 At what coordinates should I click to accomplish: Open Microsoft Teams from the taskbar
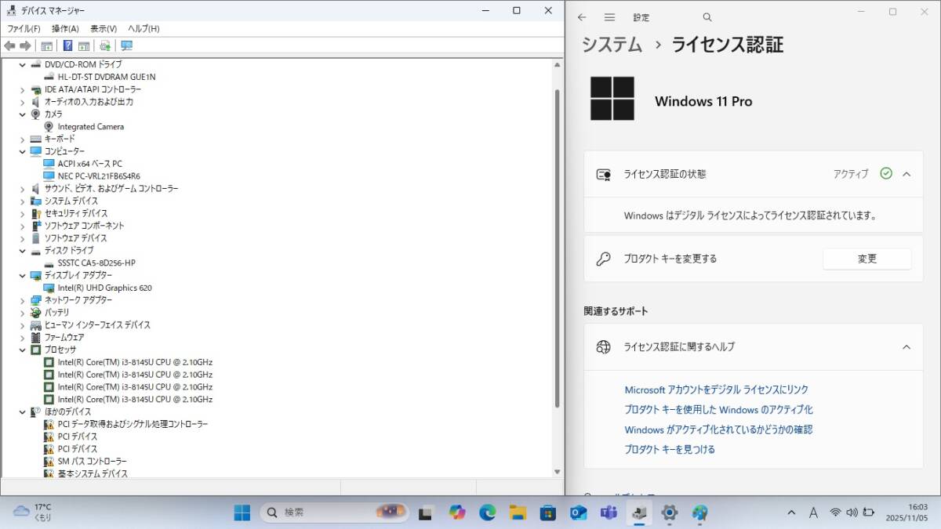click(609, 513)
